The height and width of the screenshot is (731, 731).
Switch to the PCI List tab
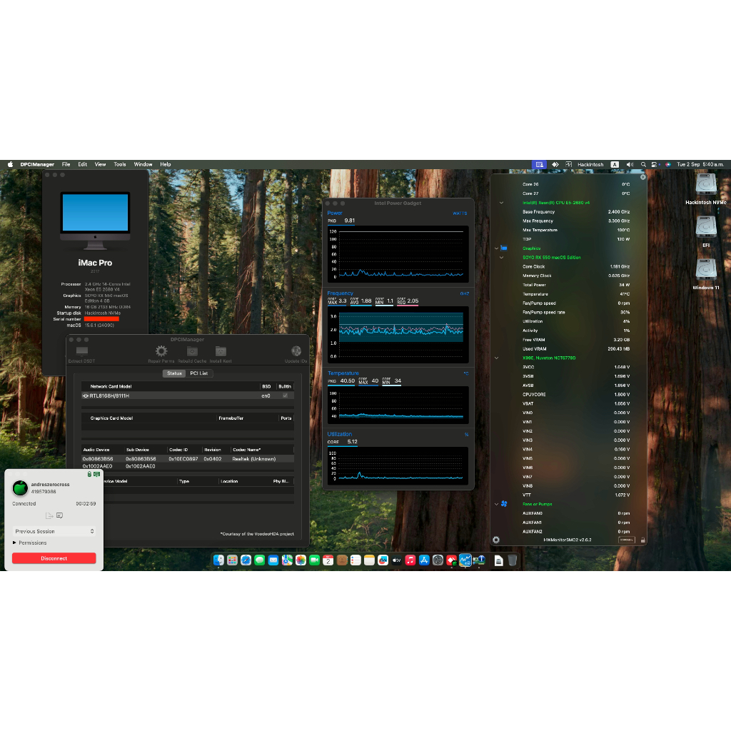198,373
